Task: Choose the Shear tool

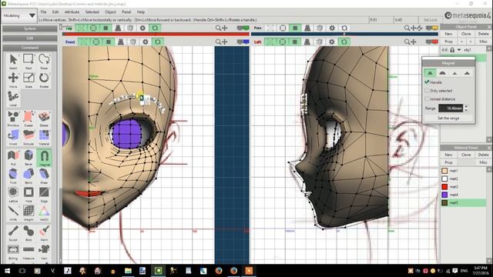Action: [44, 176]
